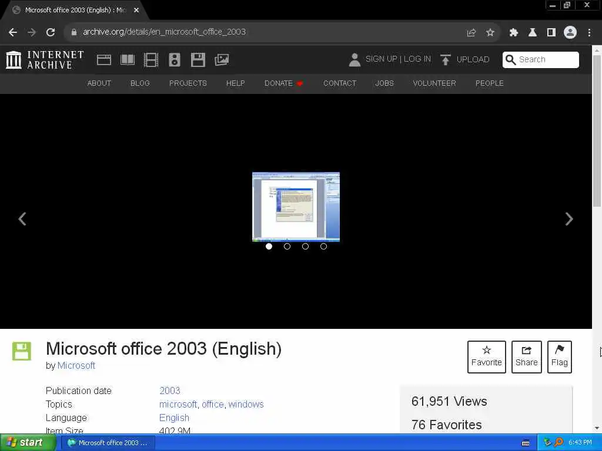The image size is (602, 451).
Task: Open the DONATE menu item
Action: click(x=284, y=83)
